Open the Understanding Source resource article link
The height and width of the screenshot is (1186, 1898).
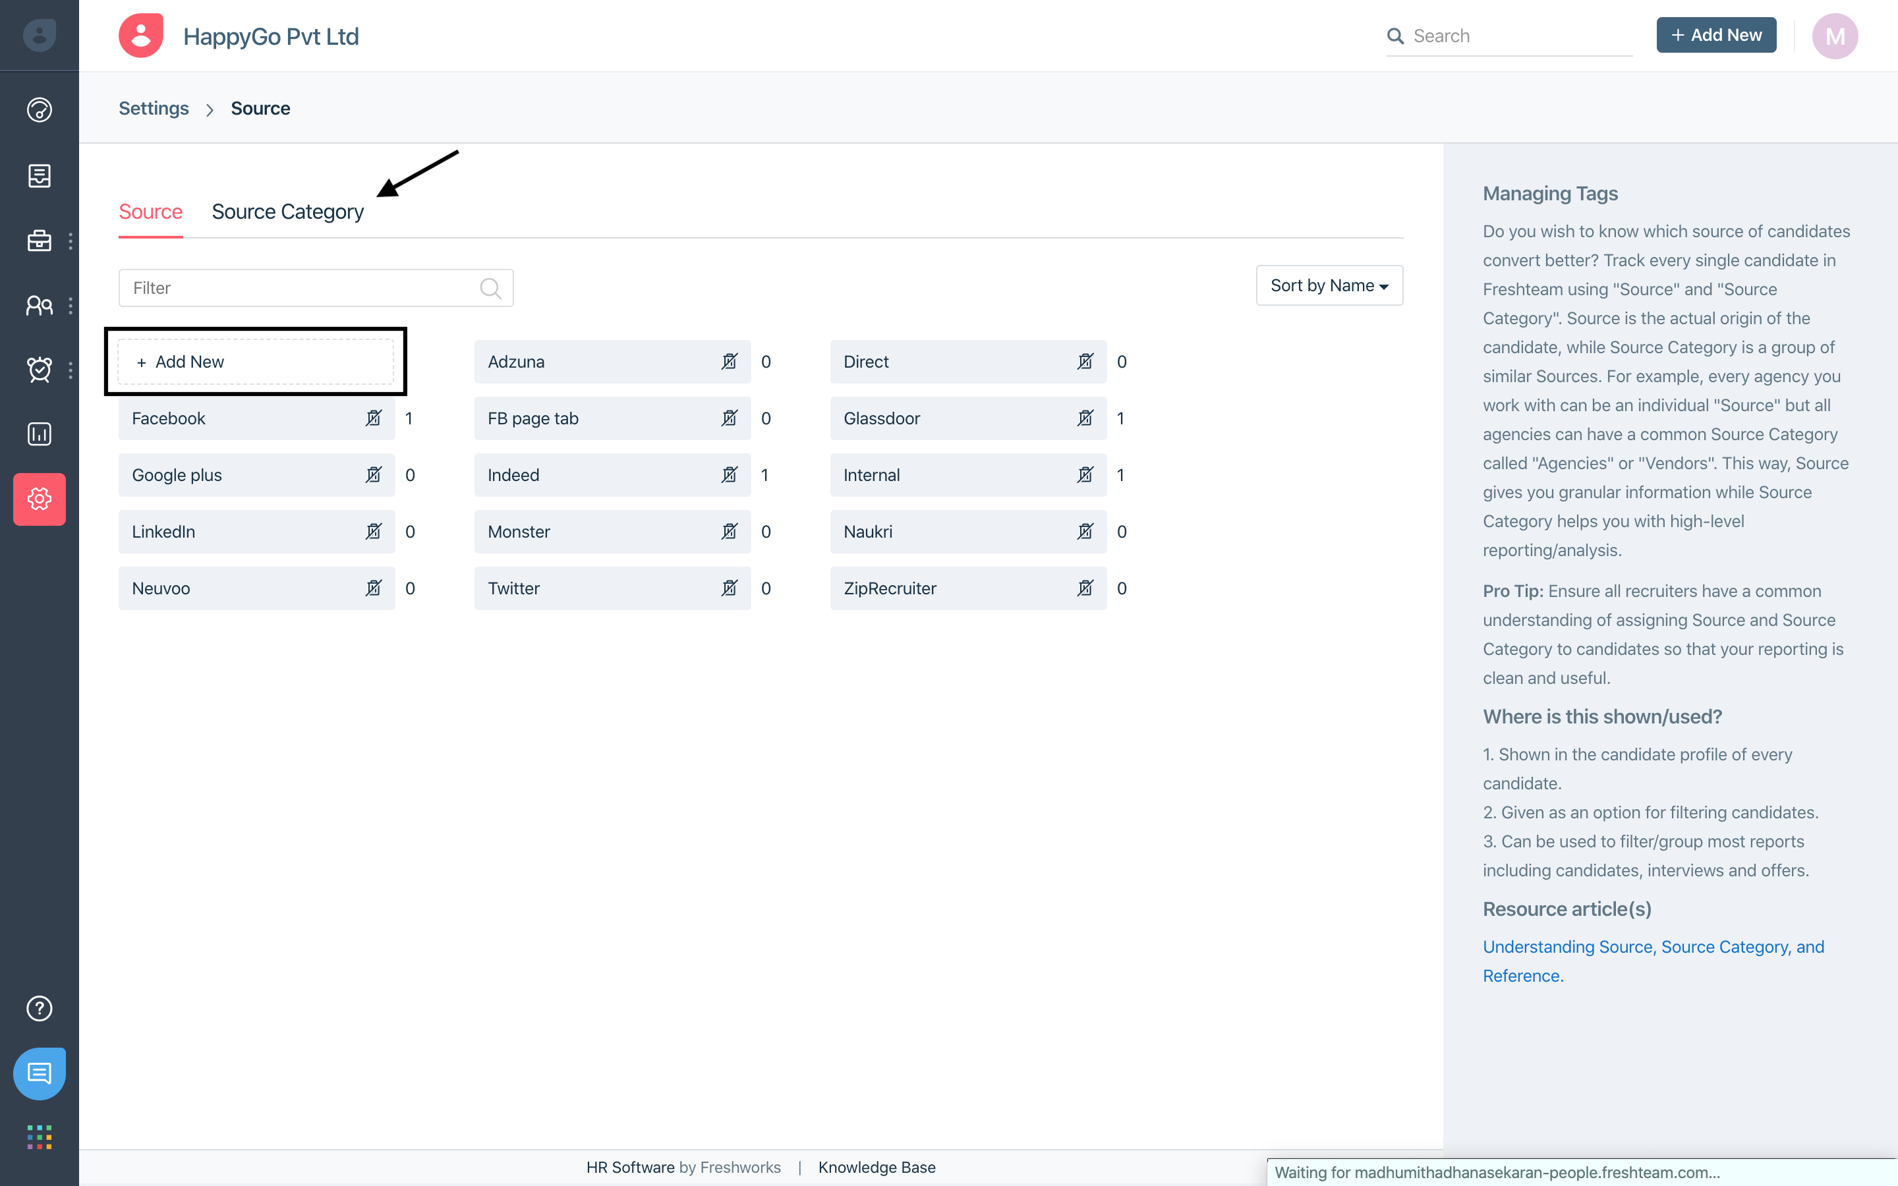(1654, 947)
